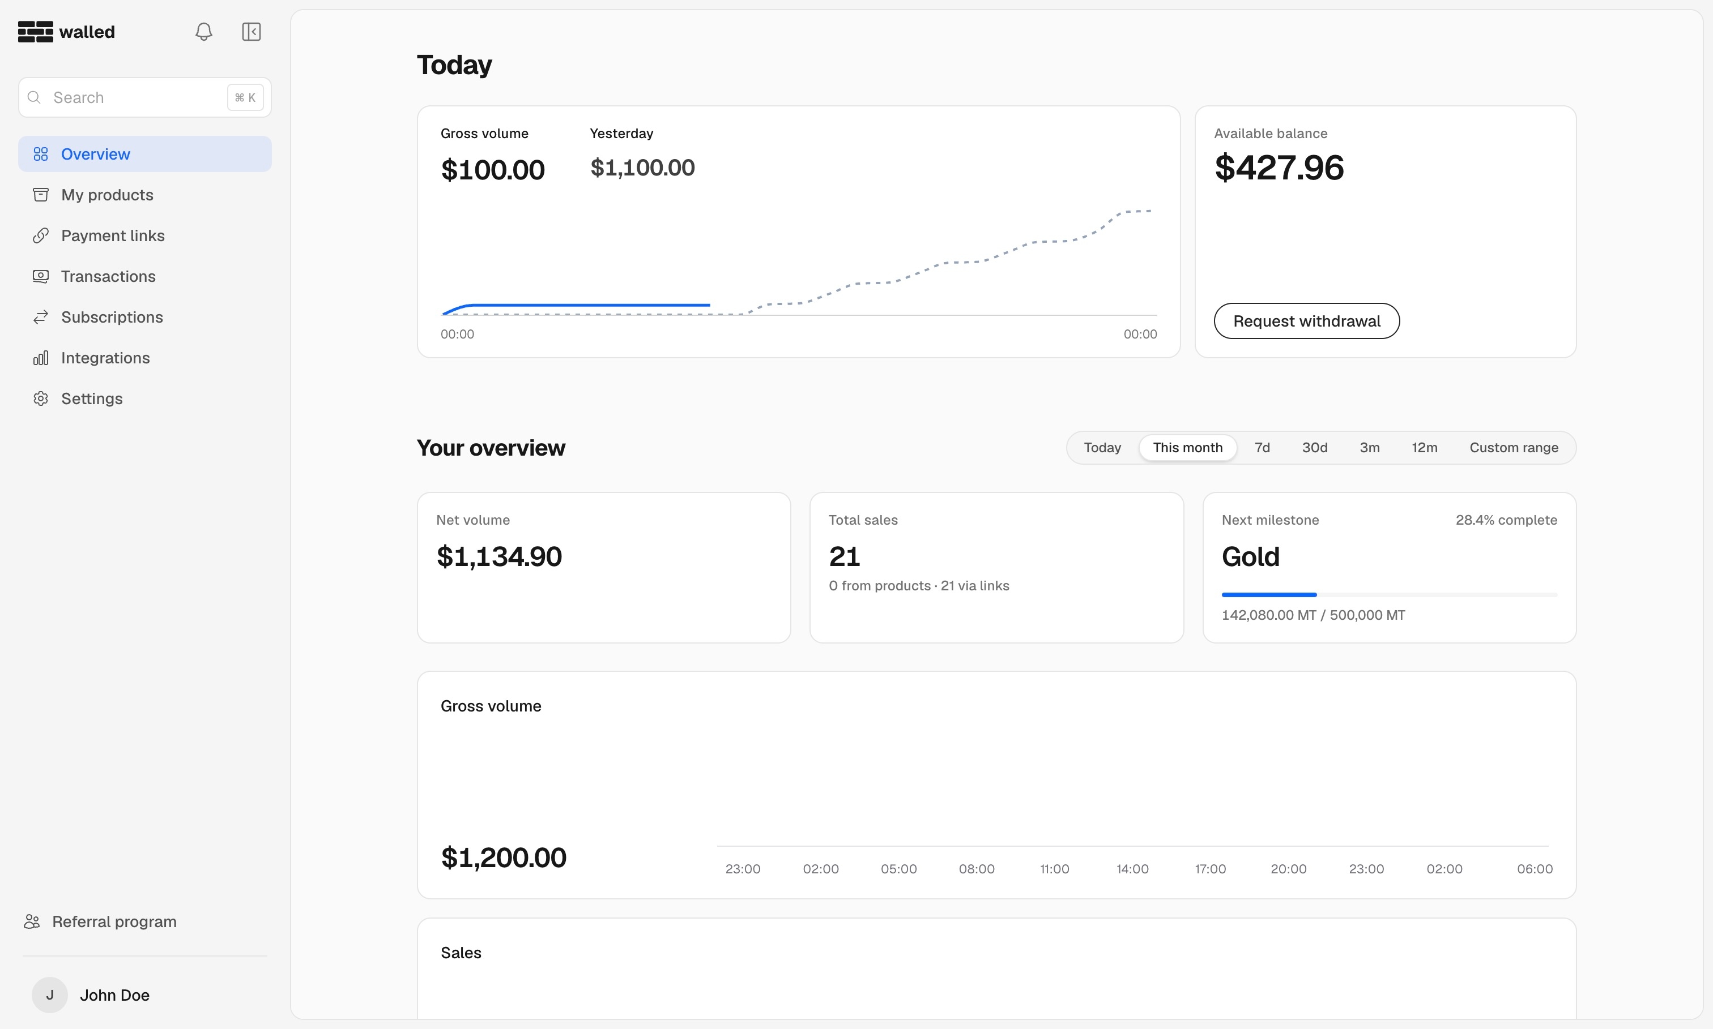Switch overview to 30d

[1315, 448]
